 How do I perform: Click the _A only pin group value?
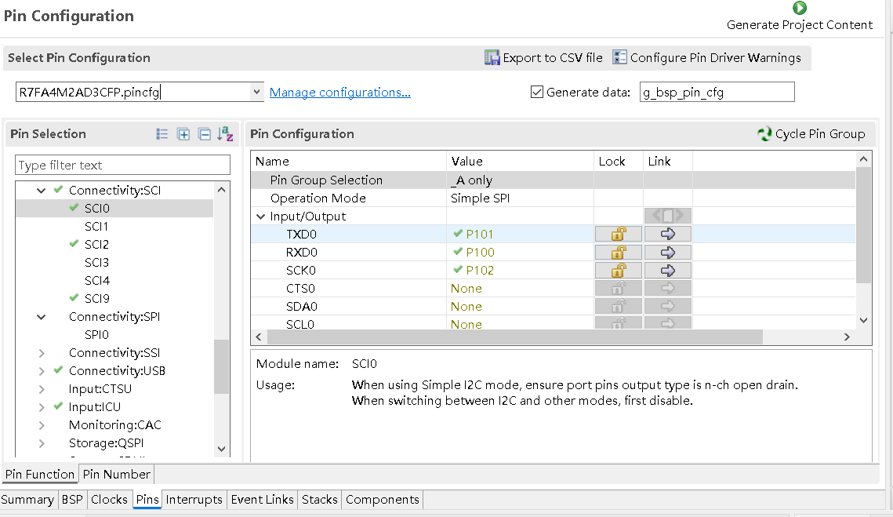(471, 180)
